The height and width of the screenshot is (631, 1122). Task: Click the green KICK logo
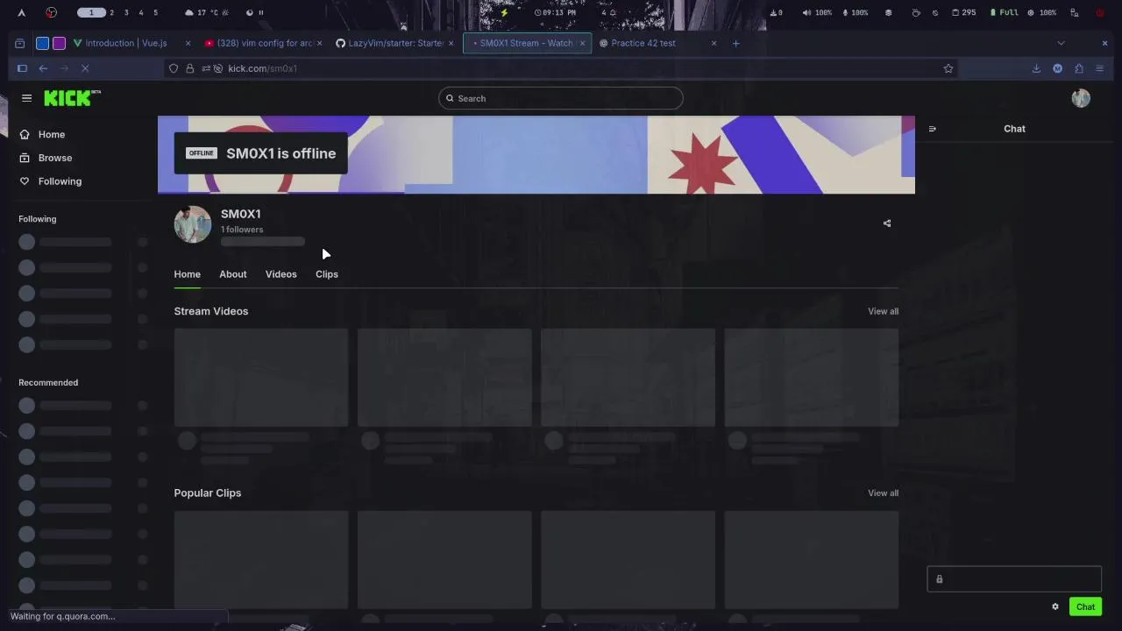pyautogui.click(x=72, y=98)
